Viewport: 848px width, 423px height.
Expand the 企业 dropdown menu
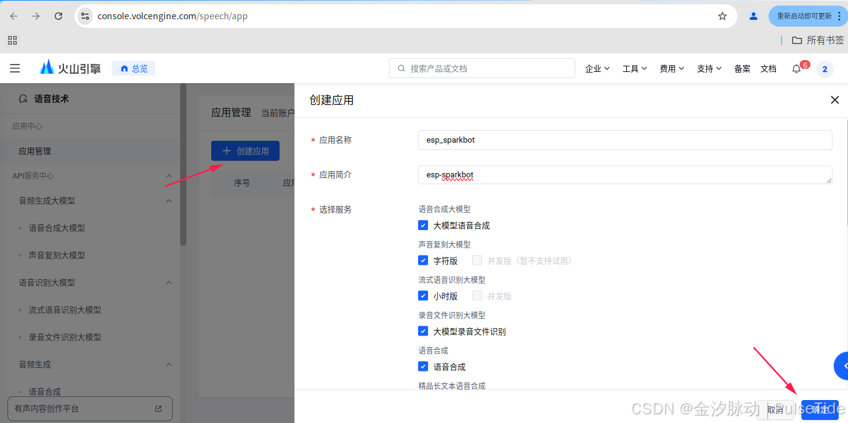597,69
